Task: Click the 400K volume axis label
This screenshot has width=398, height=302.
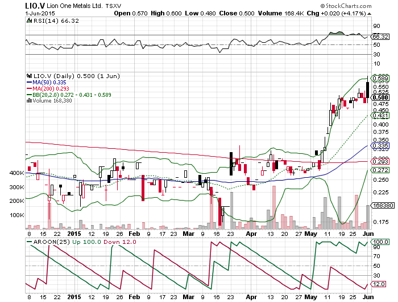Action: 16,173
